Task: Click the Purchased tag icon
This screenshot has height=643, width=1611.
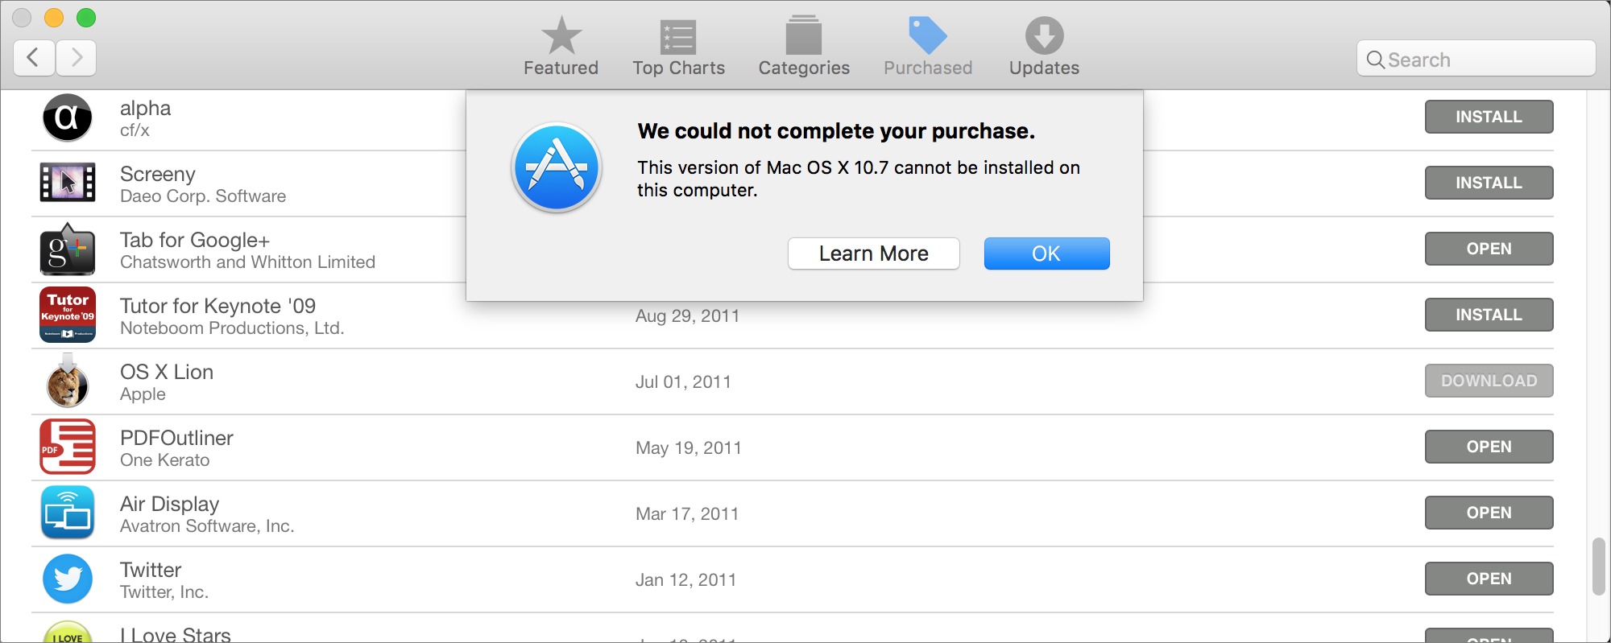Action: point(927,36)
